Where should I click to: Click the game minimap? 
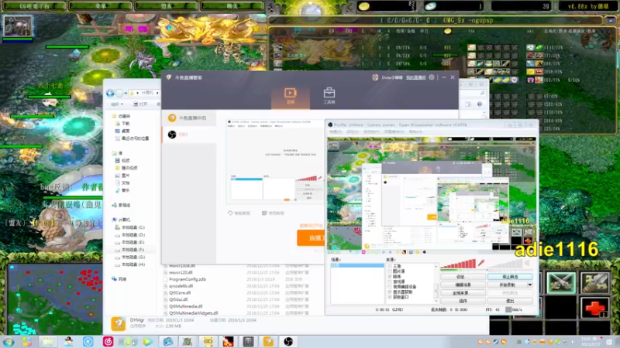click(x=55, y=299)
